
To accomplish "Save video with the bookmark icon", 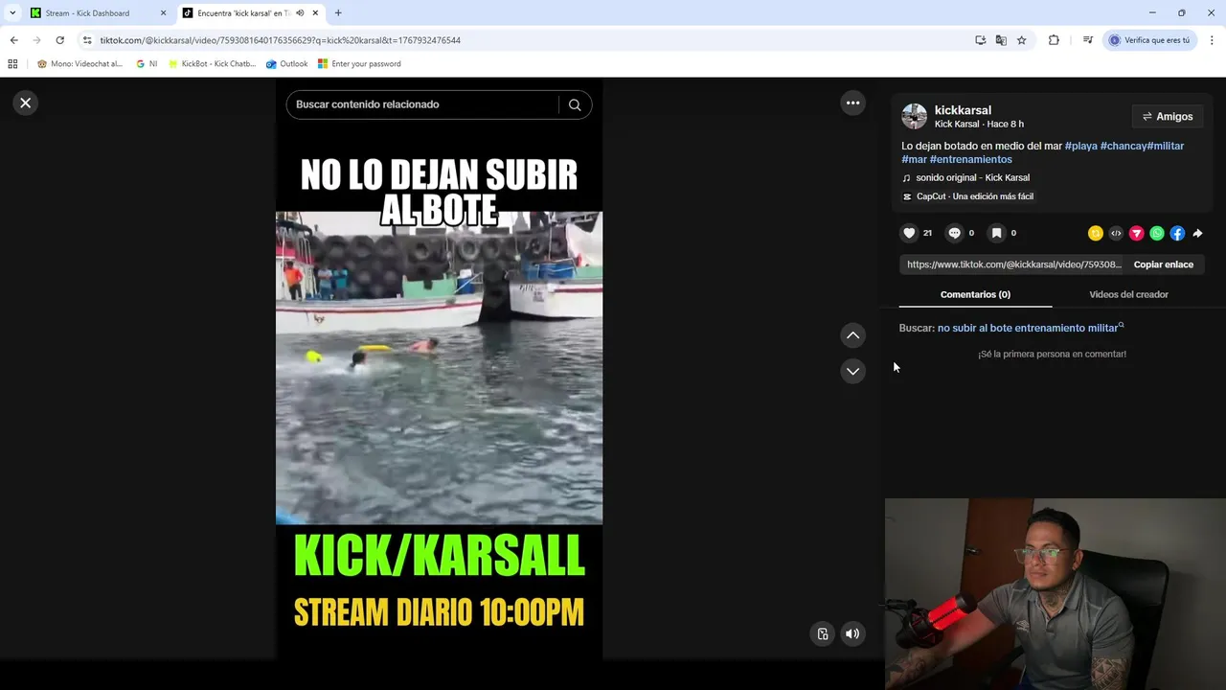I will pyautogui.click(x=996, y=233).
